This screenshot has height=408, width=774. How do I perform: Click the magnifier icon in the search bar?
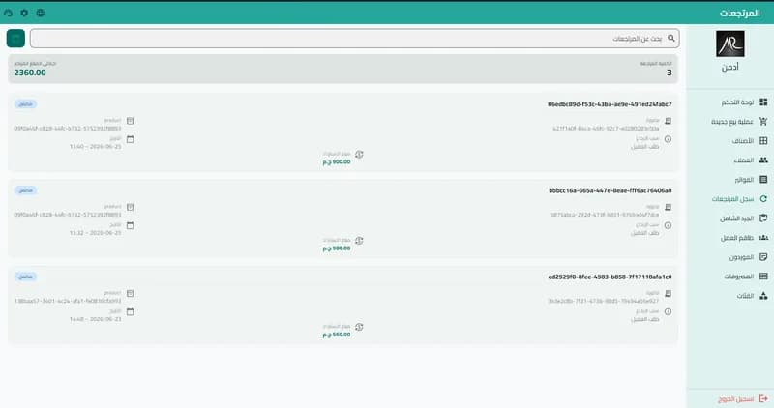670,38
